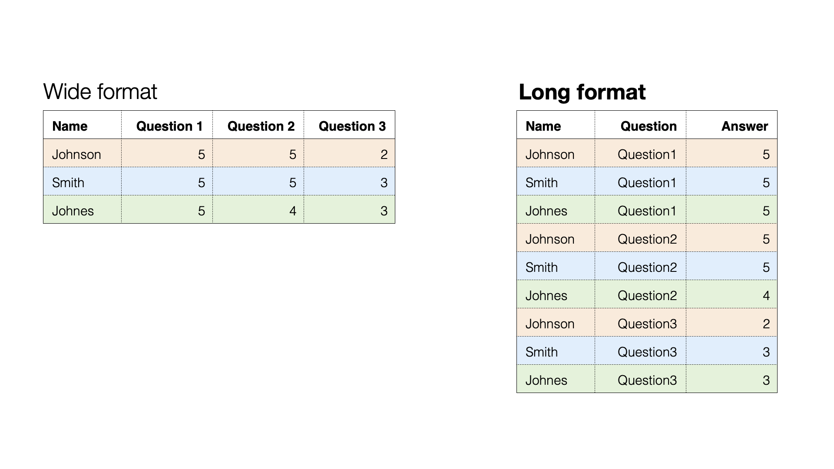Click 'Question' header in the long table
834x469 pixels.
click(649, 126)
